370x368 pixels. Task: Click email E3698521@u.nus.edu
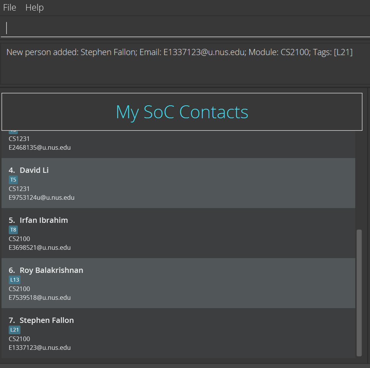click(x=40, y=247)
